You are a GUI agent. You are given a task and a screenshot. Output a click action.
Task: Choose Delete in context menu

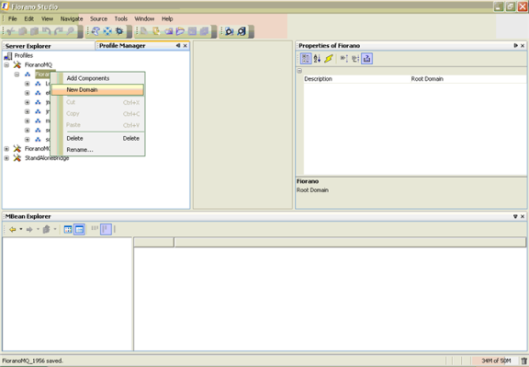tap(97, 138)
